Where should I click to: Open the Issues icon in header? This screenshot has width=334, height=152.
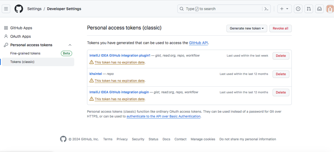[x=298, y=9]
